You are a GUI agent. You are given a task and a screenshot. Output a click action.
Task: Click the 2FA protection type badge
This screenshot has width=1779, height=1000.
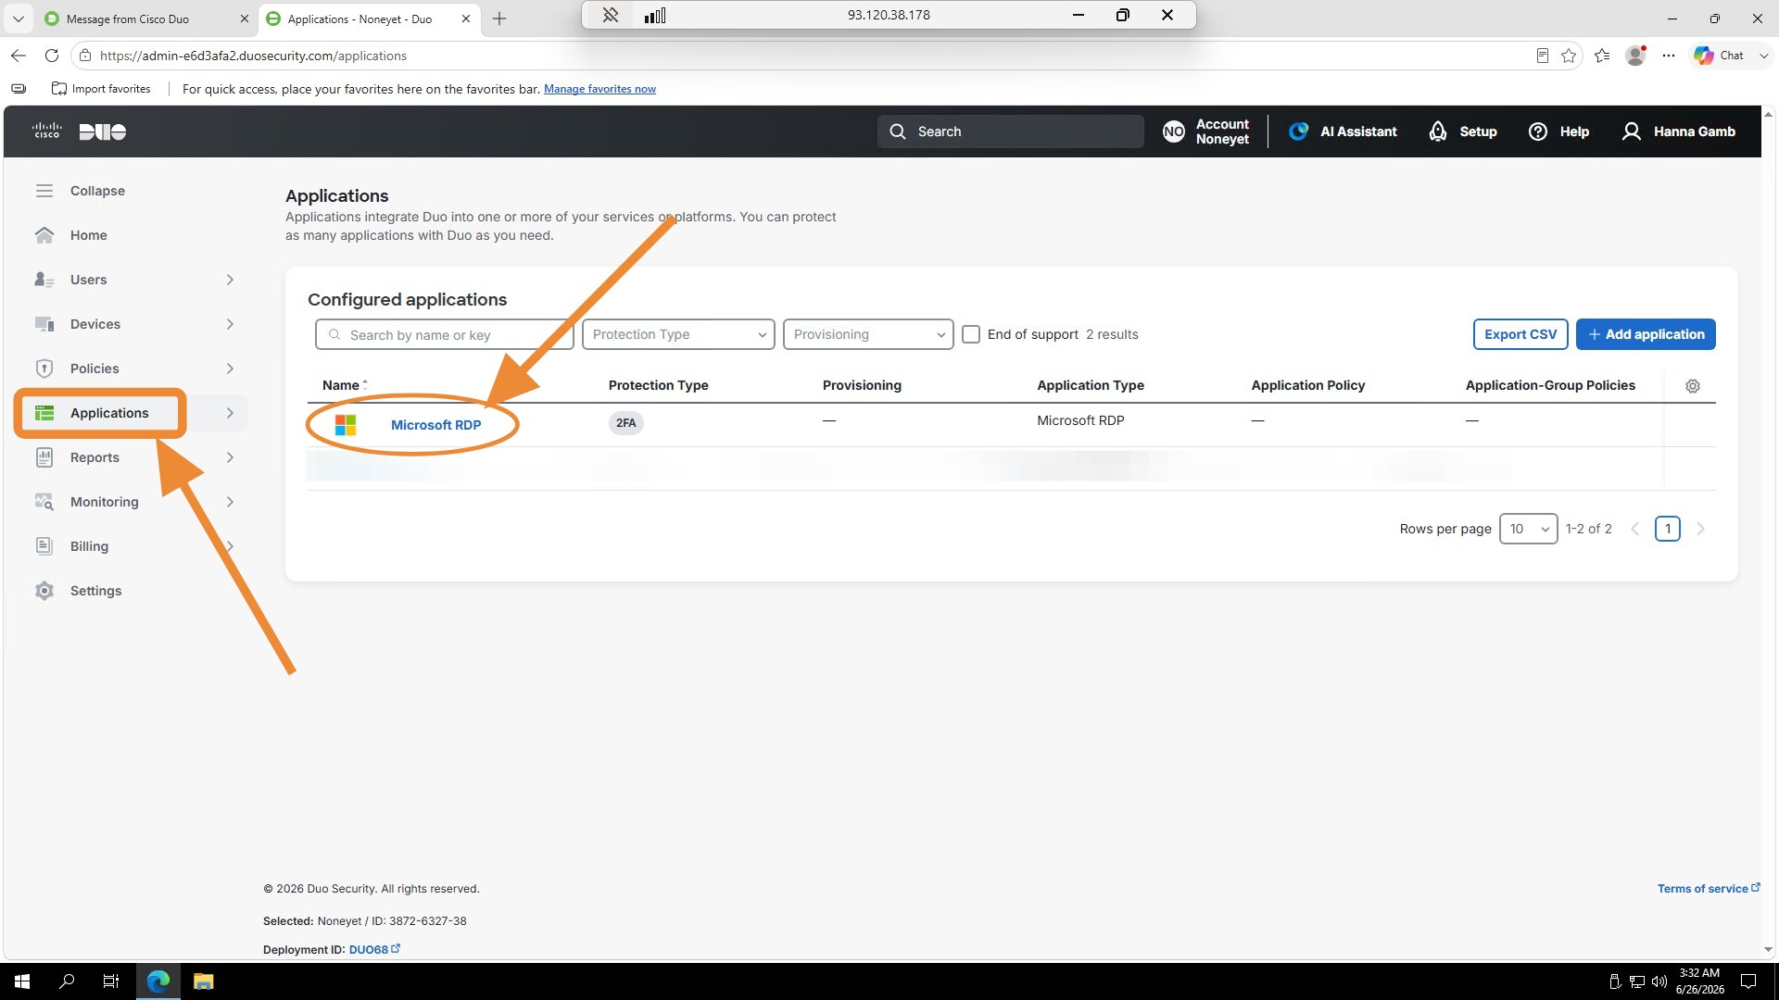626,423
